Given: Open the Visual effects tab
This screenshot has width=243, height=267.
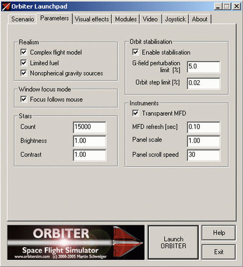Looking at the screenshot, I should click(x=92, y=19).
